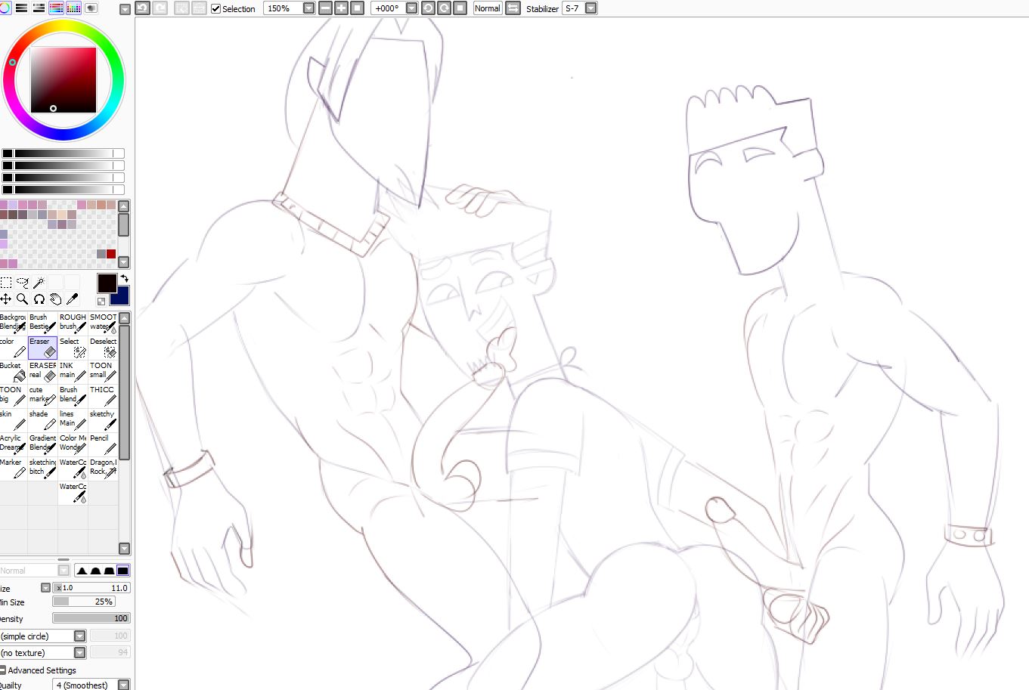Toggle the Selection checkbox

click(x=216, y=8)
